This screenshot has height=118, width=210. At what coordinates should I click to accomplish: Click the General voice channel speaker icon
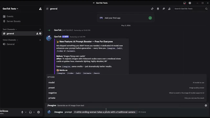point(4,44)
